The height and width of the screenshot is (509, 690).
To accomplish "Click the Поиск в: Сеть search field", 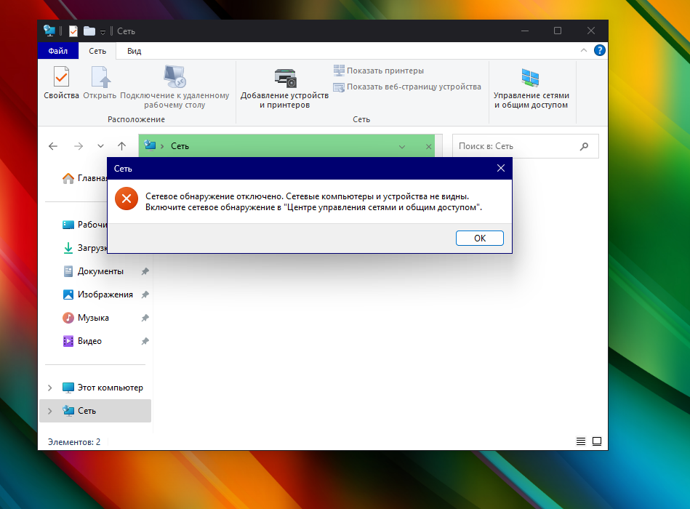I will tap(516, 146).
